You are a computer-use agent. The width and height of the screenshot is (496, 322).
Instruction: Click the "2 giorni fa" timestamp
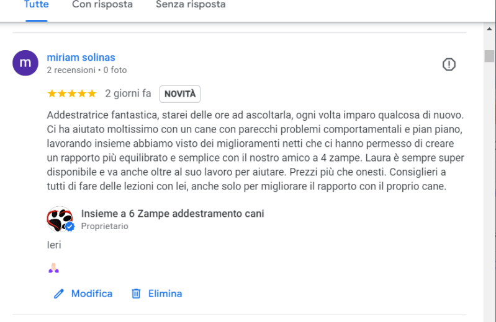click(x=128, y=94)
